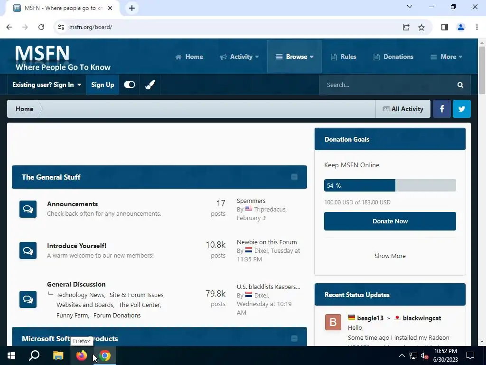The width and height of the screenshot is (486, 365).
Task: Open Forum Donations subforum
Action: pos(117,316)
